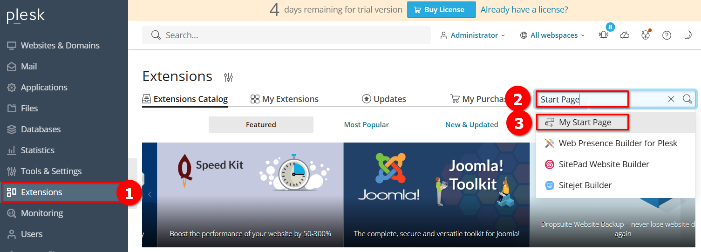701x252 pixels.
Task: Click the Plesk updates icon with red dot
Action: pos(646,35)
